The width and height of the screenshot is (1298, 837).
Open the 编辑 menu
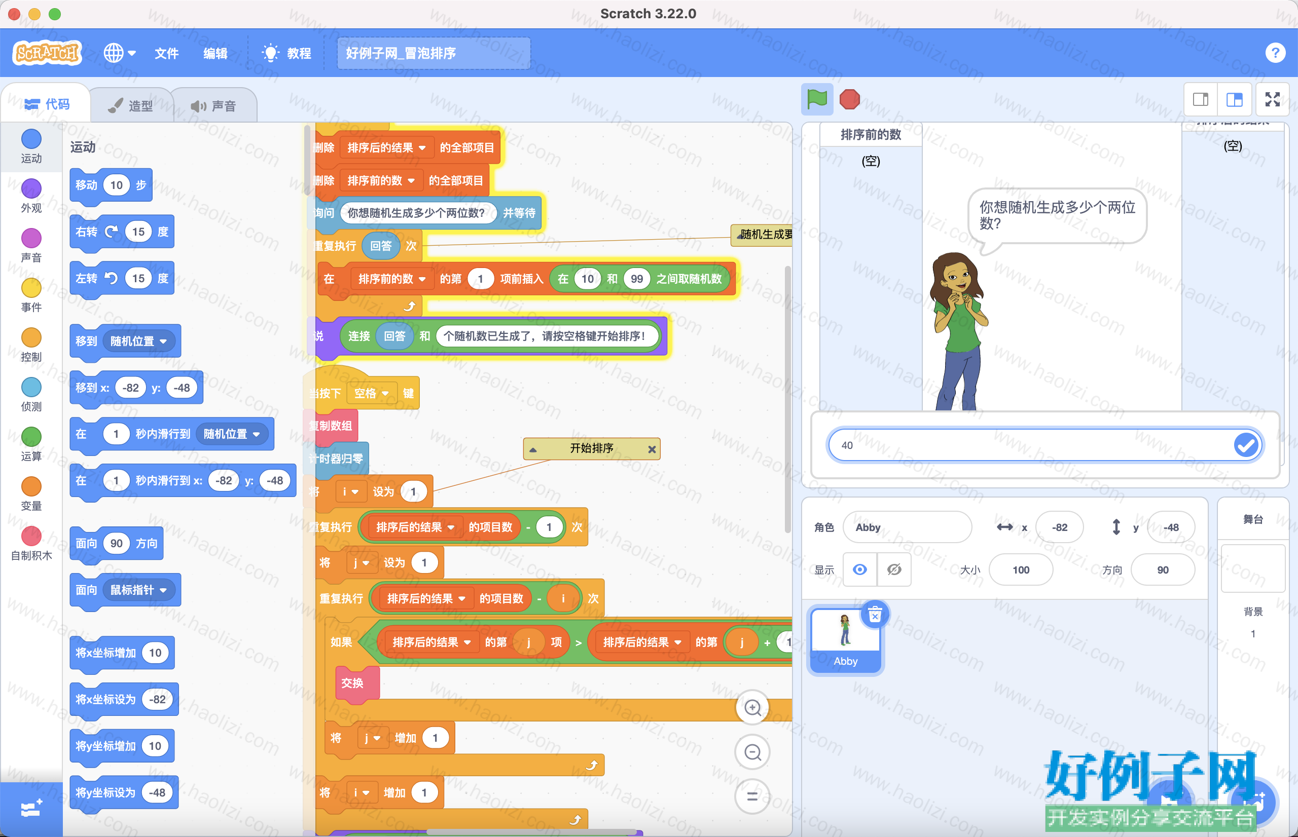point(215,53)
